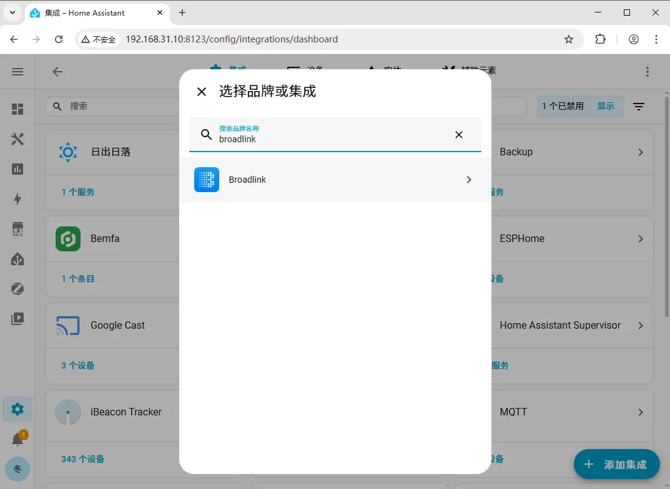Screen dimensions: 670x489
Task: Open the user profile avatar
Action: (17, 469)
